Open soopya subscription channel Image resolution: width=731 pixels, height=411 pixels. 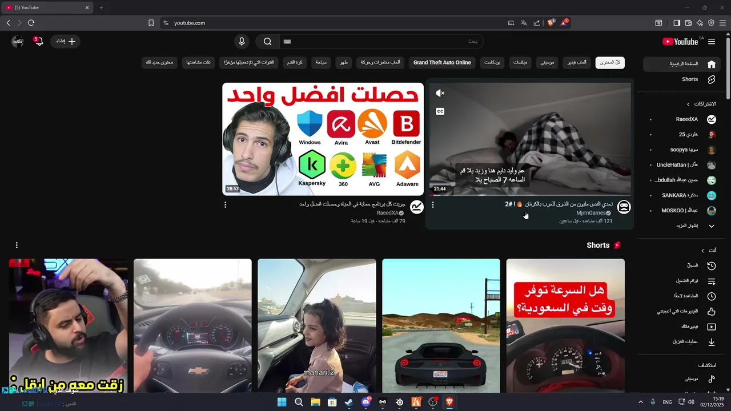681,150
